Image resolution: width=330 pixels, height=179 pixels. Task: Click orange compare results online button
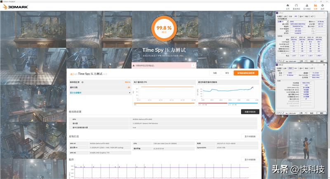245,73
